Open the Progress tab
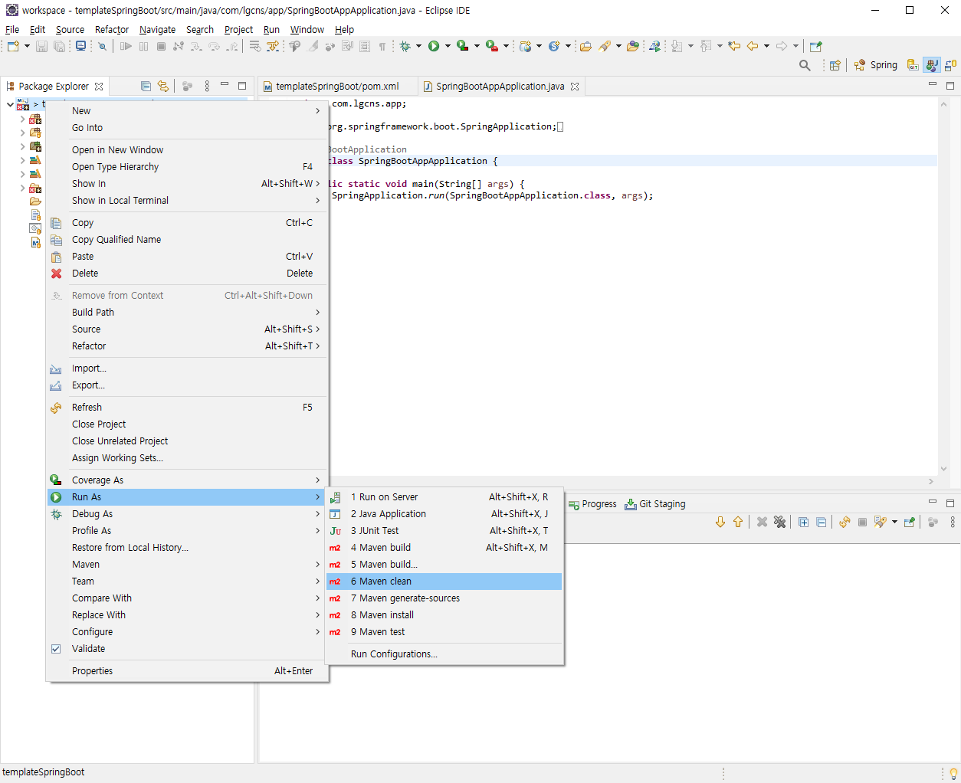Screen dimensions: 961x783 coord(592,504)
